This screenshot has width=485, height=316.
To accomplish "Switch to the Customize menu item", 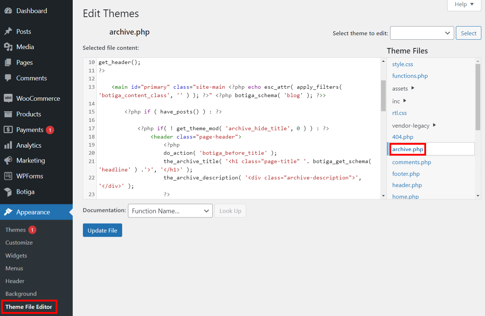I will tap(19, 242).
